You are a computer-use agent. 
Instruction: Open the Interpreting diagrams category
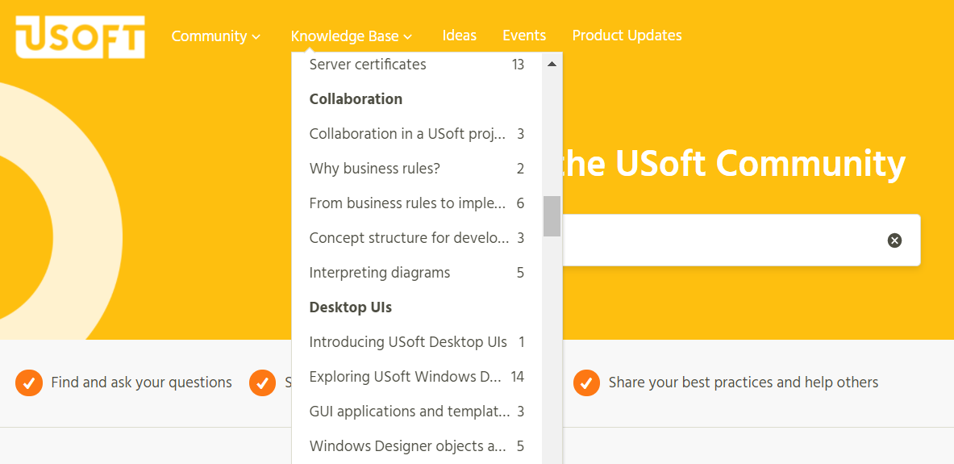pos(417,272)
